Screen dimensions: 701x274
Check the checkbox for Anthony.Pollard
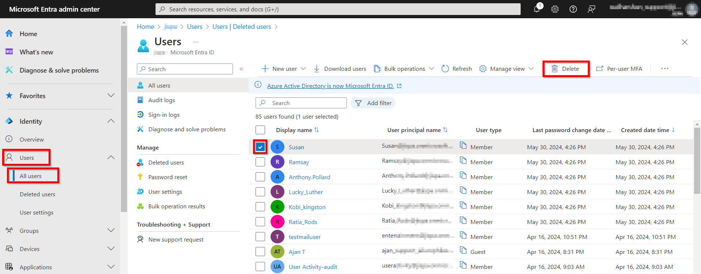click(260, 177)
